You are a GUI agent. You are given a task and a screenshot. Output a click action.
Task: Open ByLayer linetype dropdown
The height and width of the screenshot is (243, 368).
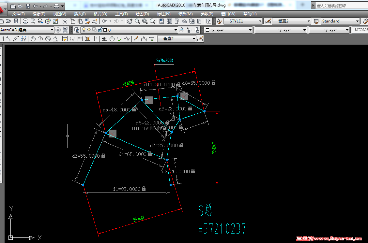pyautogui.click(x=304, y=30)
